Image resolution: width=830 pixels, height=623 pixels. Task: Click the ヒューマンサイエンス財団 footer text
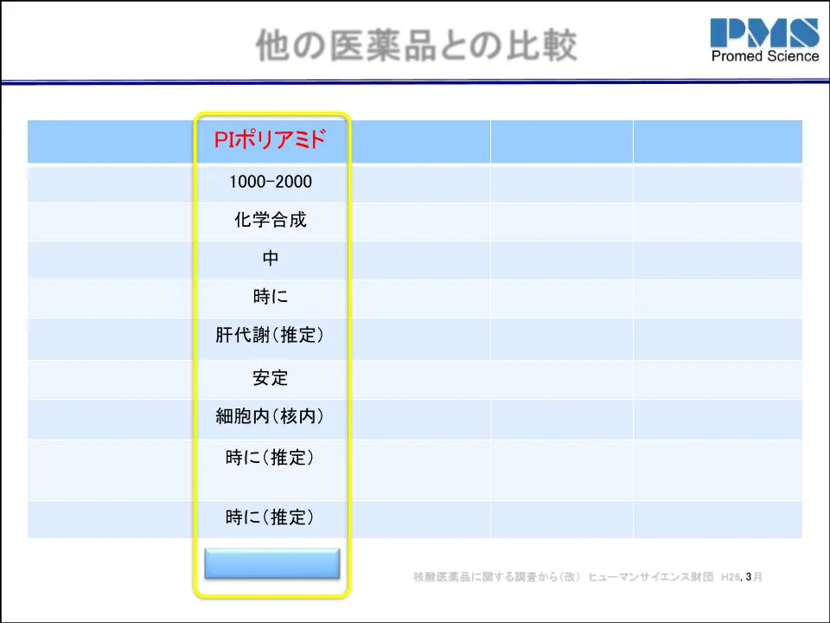point(650,576)
